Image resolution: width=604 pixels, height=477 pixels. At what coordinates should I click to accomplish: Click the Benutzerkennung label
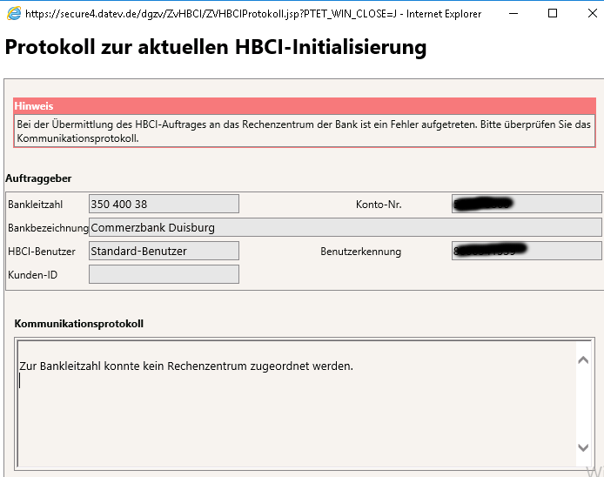click(360, 252)
